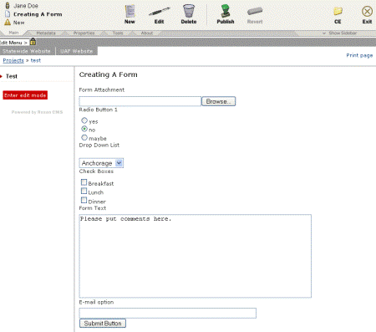Click the Browse button
Viewport: 376px width, 332px height.
pyautogui.click(x=219, y=101)
